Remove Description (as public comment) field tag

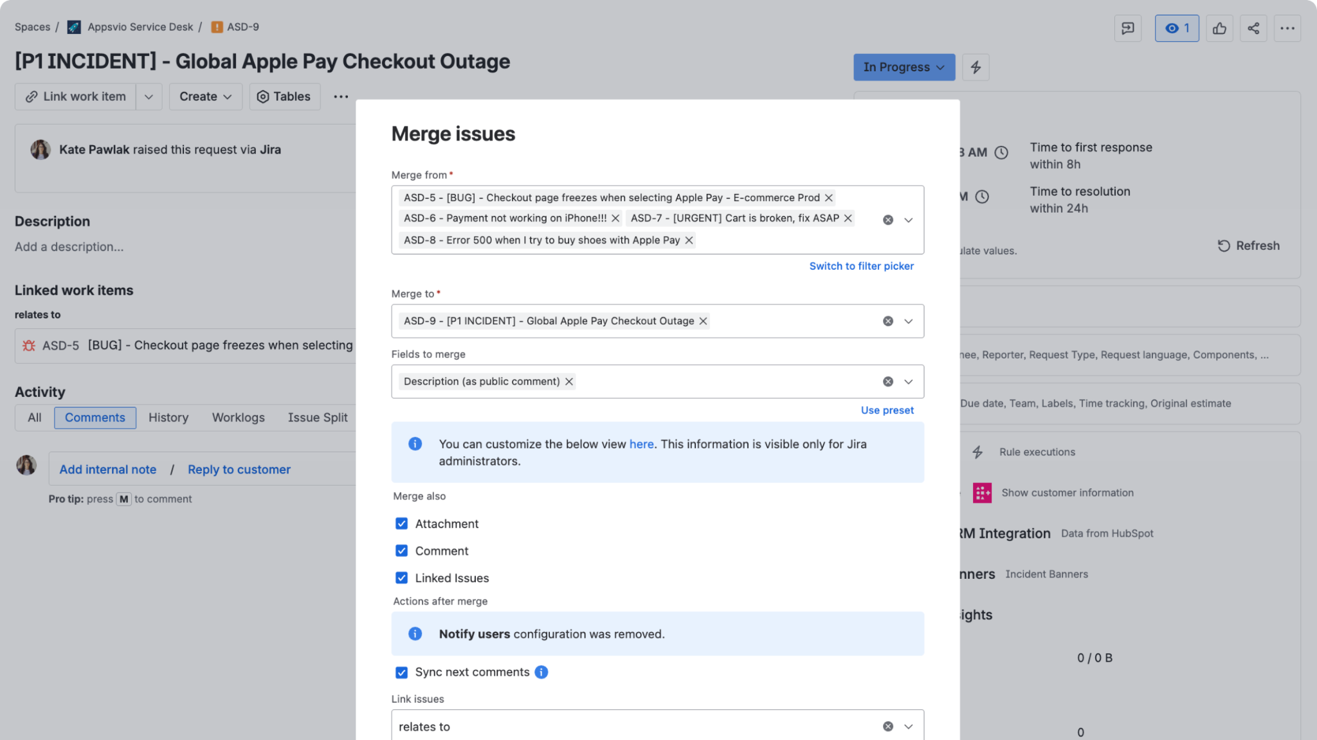coord(569,382)
